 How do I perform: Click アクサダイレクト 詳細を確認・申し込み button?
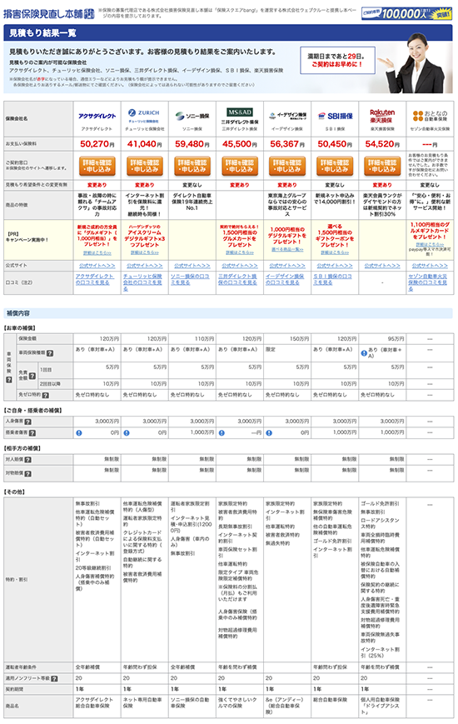(x=97, y=167)
